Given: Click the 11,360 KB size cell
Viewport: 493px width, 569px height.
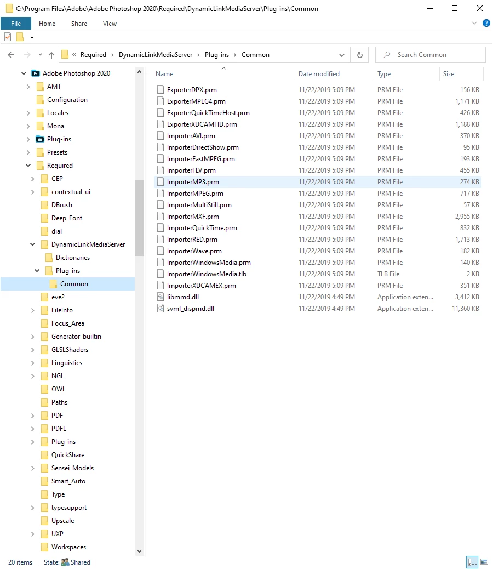Looking at the screenshot, I should (x=466, y=309).
